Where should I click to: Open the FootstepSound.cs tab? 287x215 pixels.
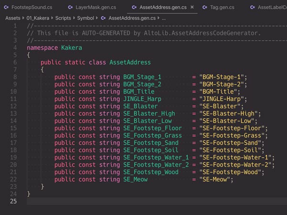[x=29, y=7]
